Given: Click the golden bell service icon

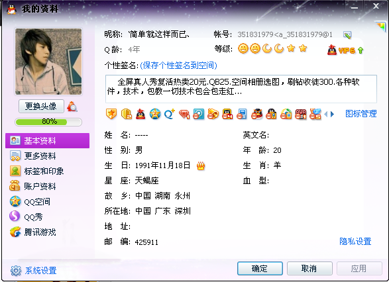Looking at the screenshot, I should [213, 115].
